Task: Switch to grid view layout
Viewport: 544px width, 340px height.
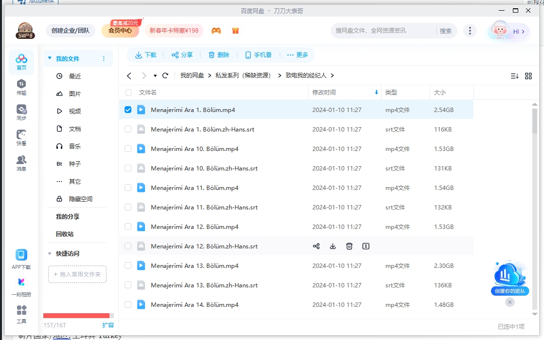Action: [528, 76]
